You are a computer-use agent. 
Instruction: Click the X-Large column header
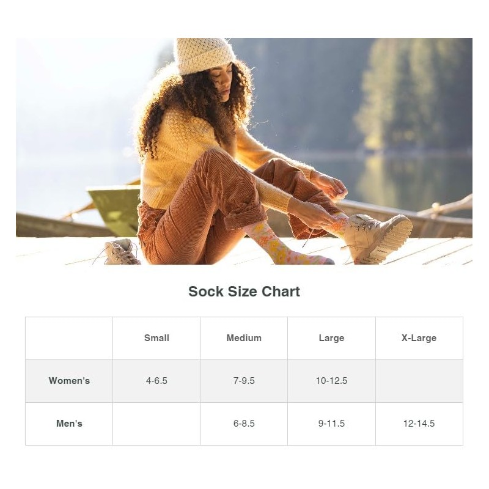419,338
